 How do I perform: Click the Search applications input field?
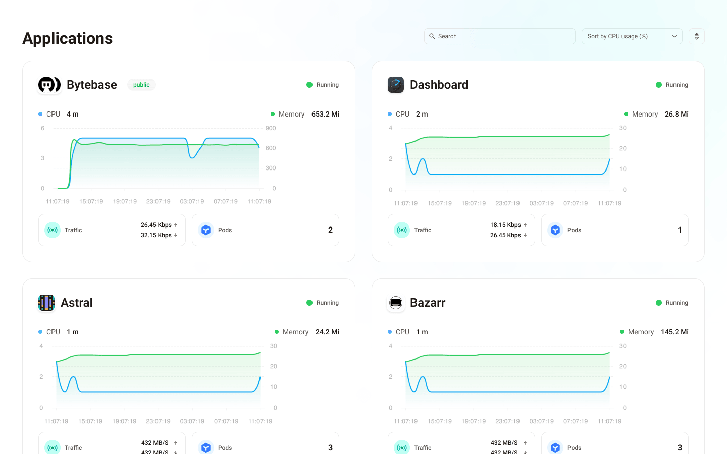(x=505, y=36)
